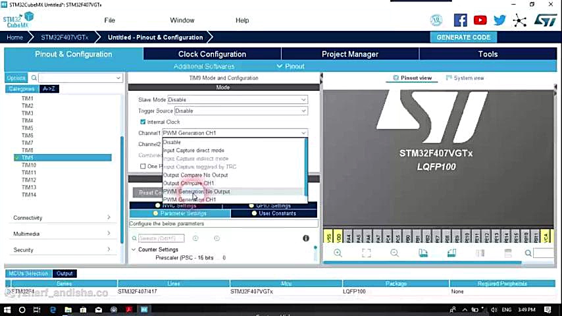The width and height of the screenshot is (562, 316).
Task: Zoom out on the pinout view
Action: tap(394, 253)
